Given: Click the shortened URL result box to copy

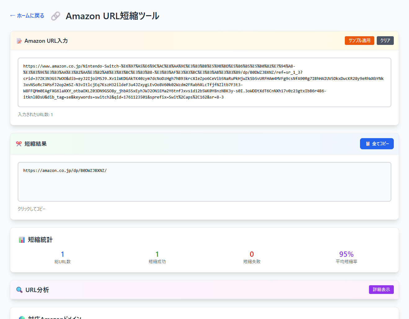Looking at the screenshot, I should pyautogui.click(x=204, y=182).
